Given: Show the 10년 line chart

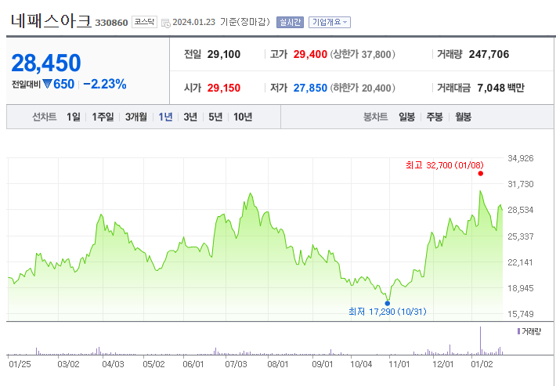Looking at the screenshot, I should (x=243, y=117).
